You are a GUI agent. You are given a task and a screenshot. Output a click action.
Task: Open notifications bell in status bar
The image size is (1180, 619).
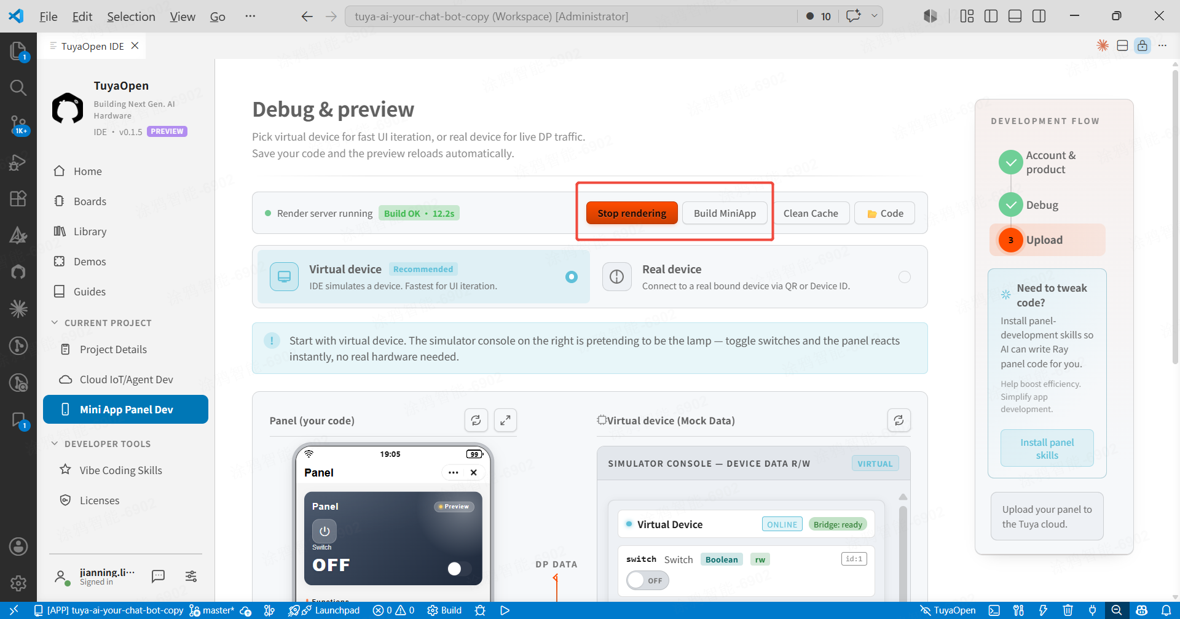(x=1166, y=610)
